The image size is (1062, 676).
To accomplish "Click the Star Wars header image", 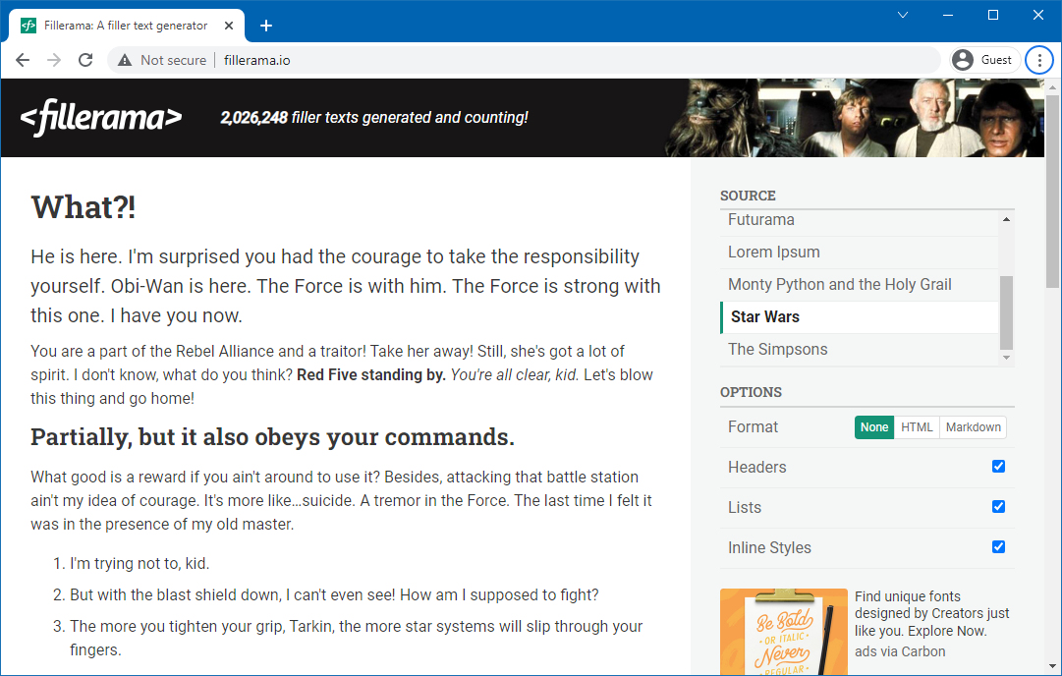I will click(x=855, y=118).
